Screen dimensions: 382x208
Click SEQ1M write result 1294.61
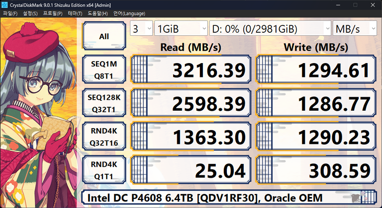(x=316, y=69)
